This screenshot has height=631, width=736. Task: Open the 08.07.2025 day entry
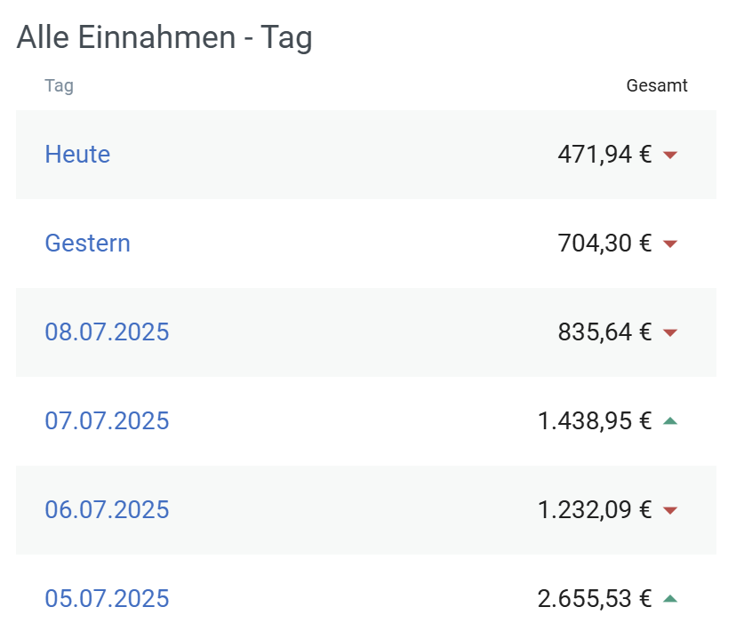pos(107,332)
